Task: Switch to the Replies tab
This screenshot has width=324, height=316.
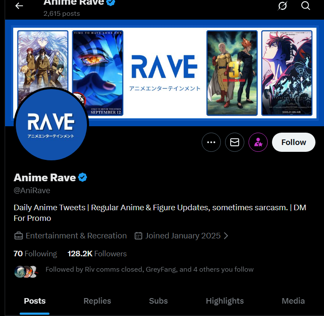Action: point(97,301)
